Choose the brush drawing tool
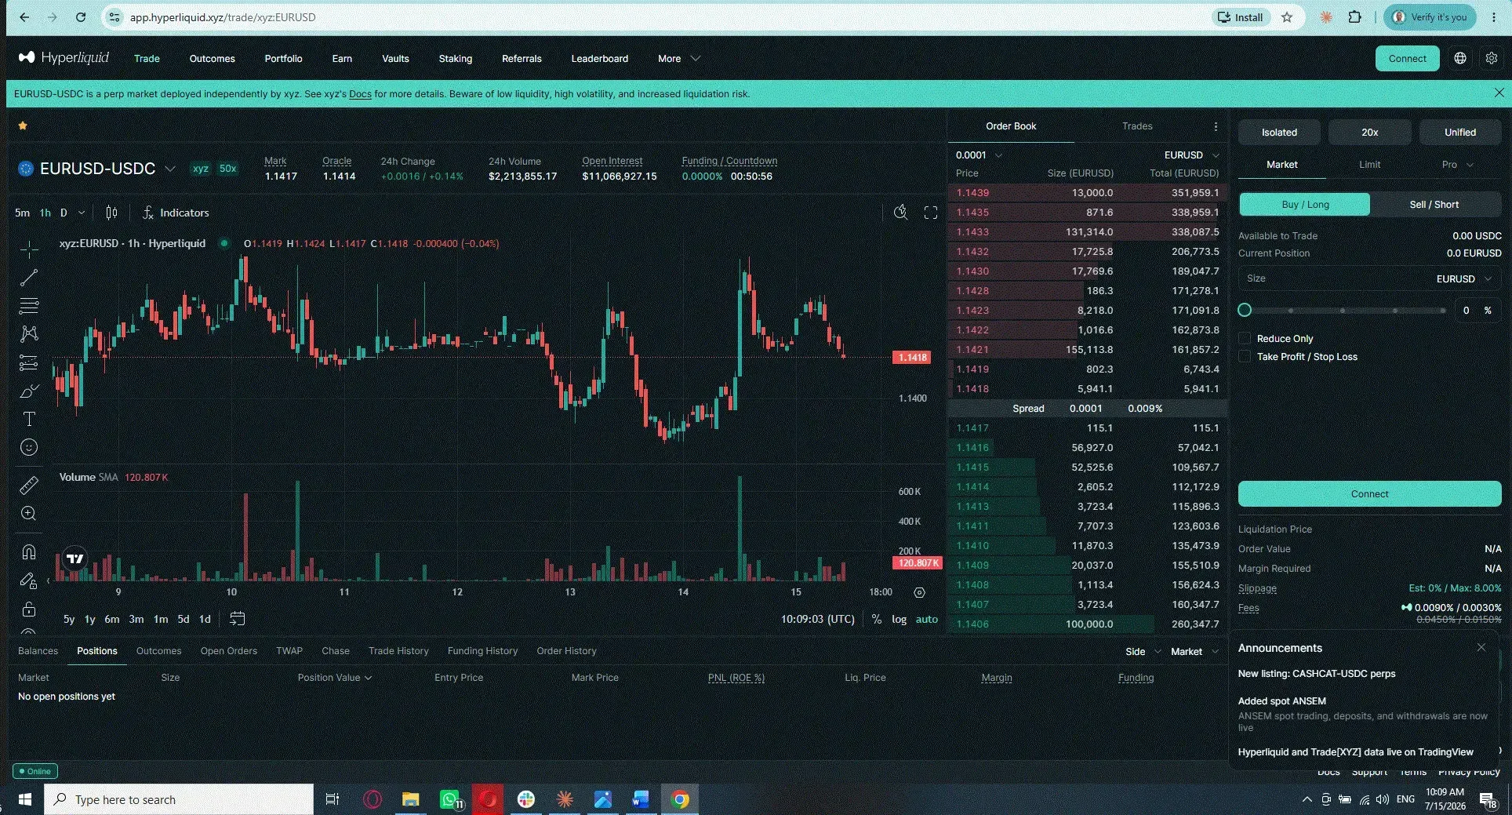Screen dimensions: 1512x815 29,391
